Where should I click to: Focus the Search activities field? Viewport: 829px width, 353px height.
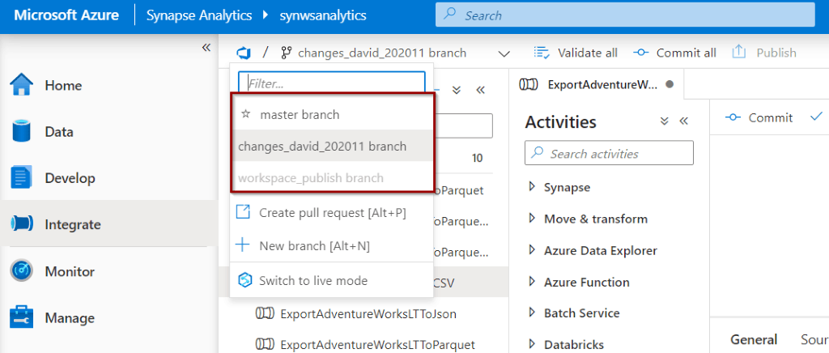[609, 153]
